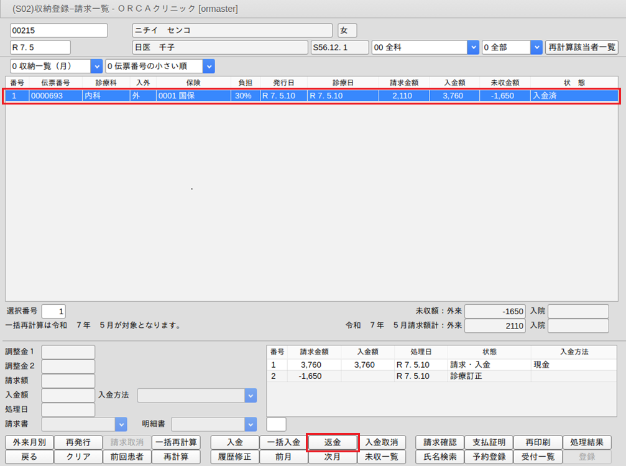Viewport: 626px width, 466px height.
Task: Expand the 0 収納一覧（月） dropdown
Action: point(96,66)
